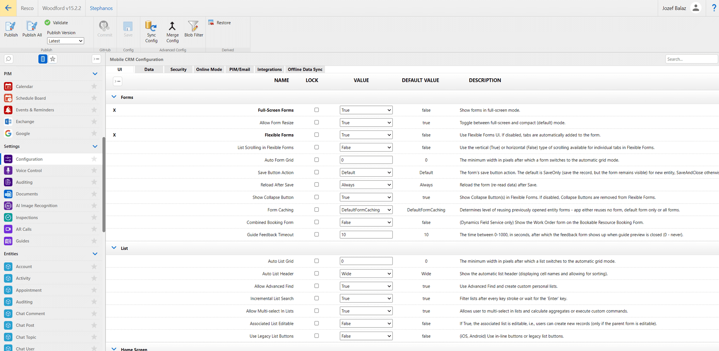The height and width of the screenshot is (351, 719).
Task: Open the Schedule Board sidebar item
Action: pyautogui.click(x=31, y=98)
